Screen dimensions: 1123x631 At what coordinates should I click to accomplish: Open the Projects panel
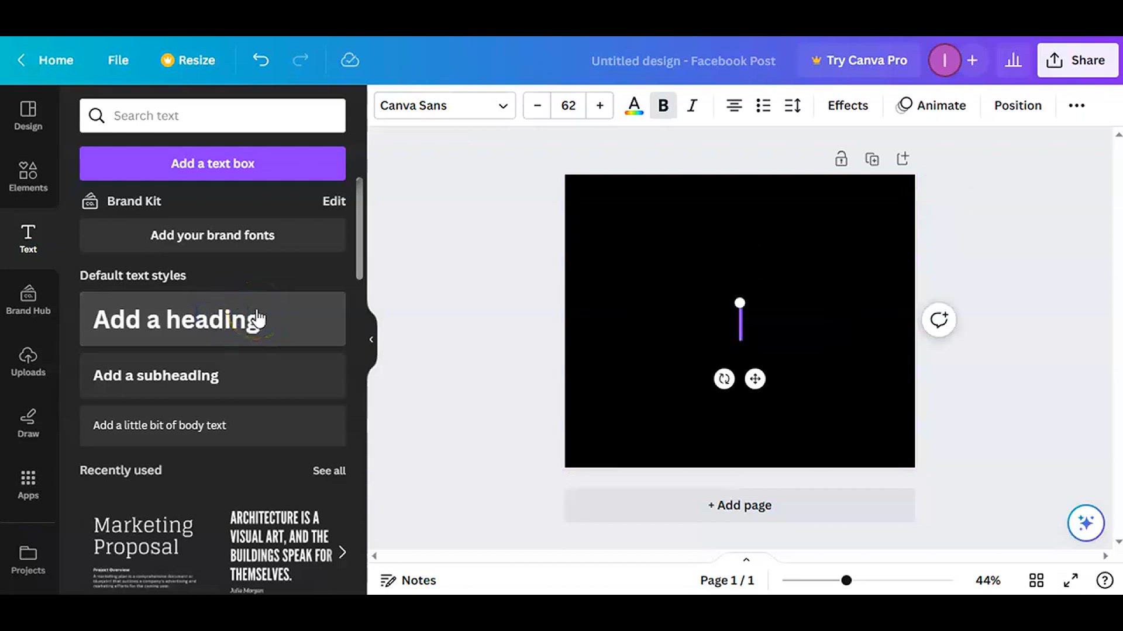click(x=28, y=560)
